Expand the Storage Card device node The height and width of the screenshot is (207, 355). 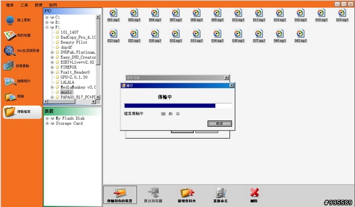[47, 123]
